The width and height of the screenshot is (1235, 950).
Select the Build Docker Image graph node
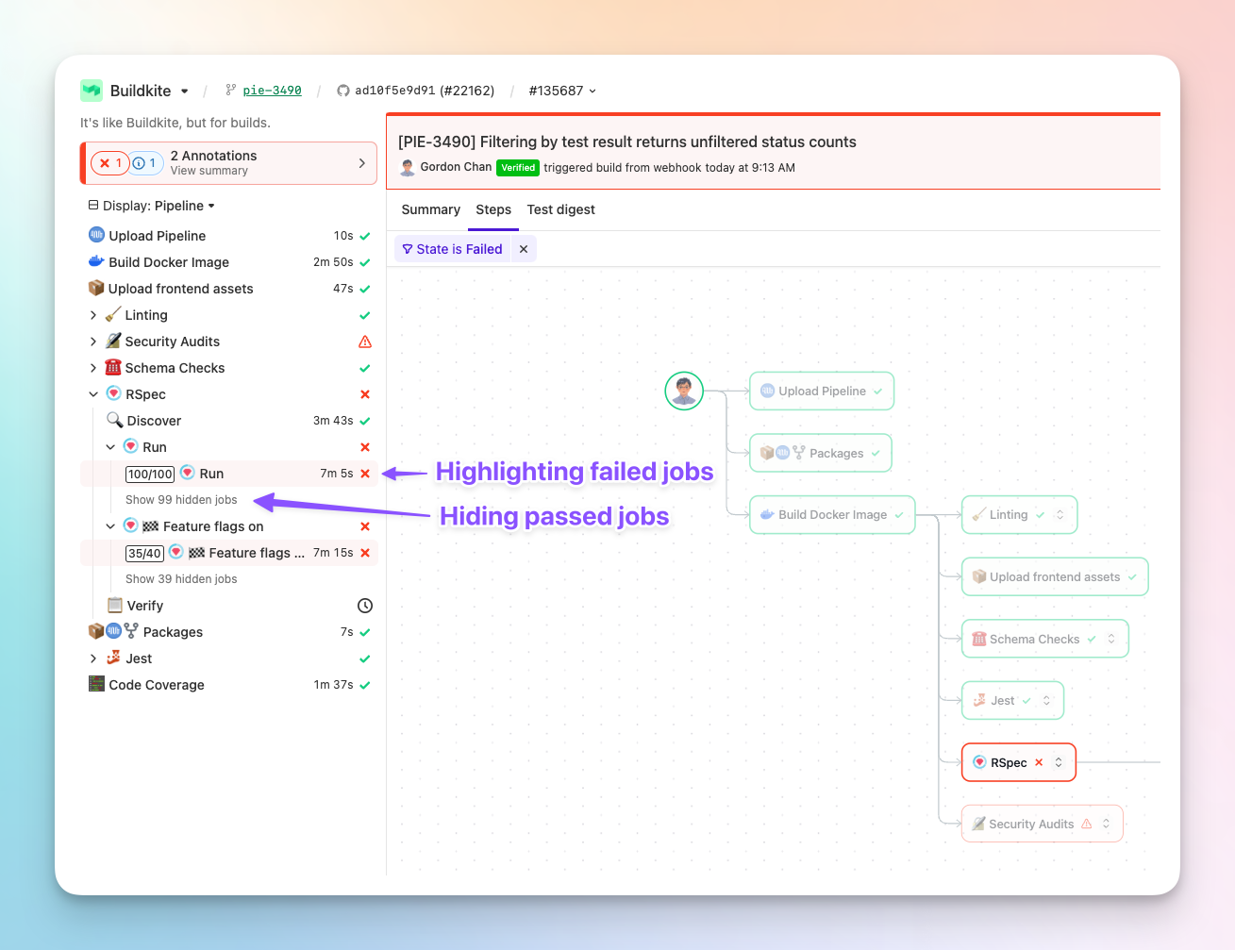[x=832, y=515]
